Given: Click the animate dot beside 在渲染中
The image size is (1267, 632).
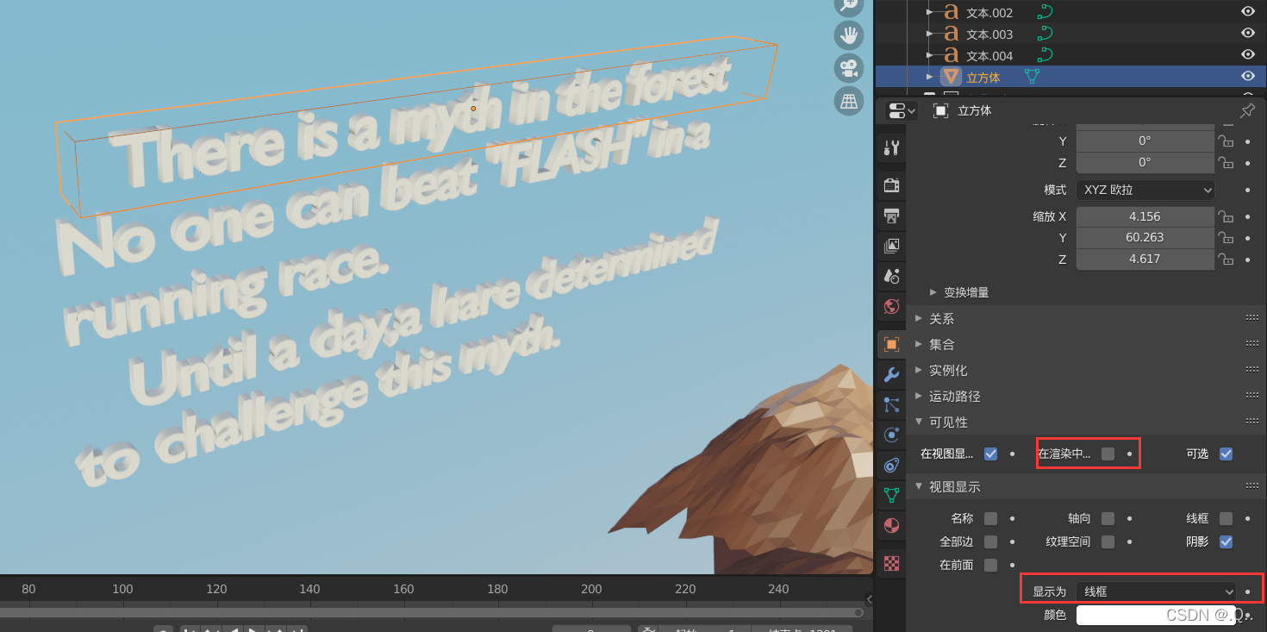Looking at the screenshot, I should pos(1129,454).
